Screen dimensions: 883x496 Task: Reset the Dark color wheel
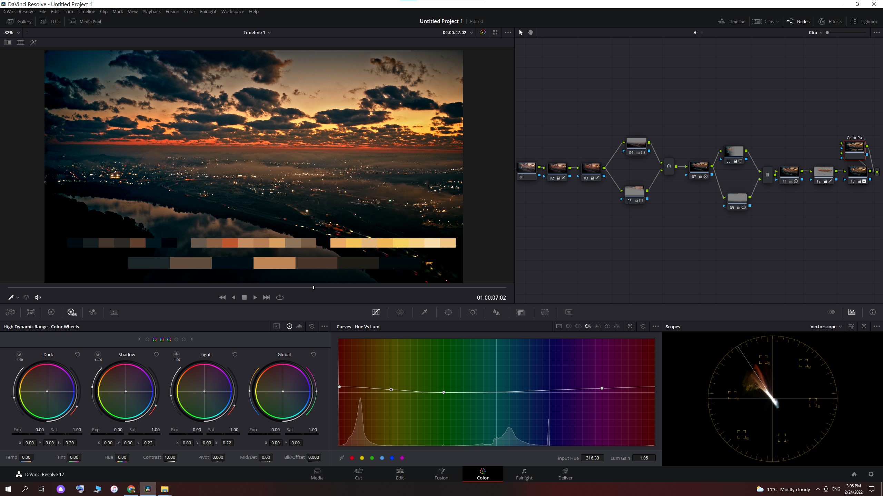(78, 354)
